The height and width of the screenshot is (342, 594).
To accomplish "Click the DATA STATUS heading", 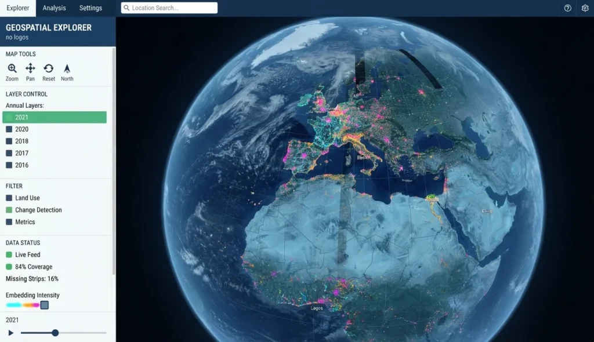I will (x=23, y=243).
